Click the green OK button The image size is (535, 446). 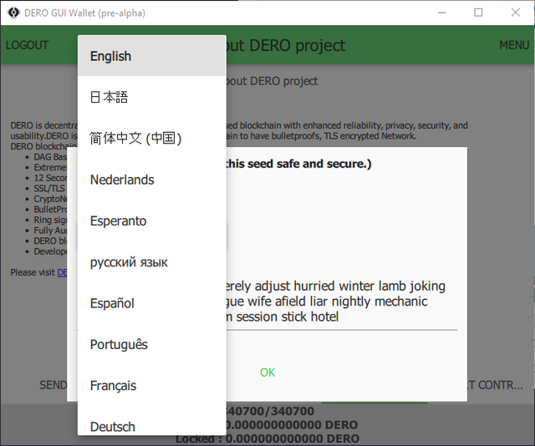click(x=267, y=373)
